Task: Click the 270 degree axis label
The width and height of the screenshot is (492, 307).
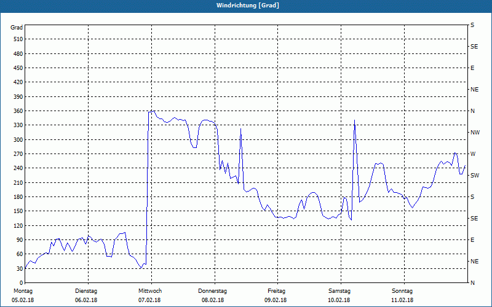Action: point(18,154)
